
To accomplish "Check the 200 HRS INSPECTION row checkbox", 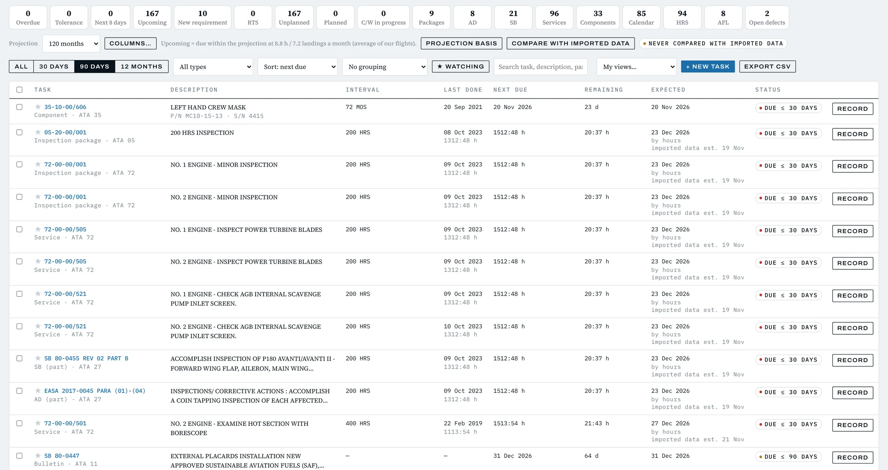I will tap(19, 132).
